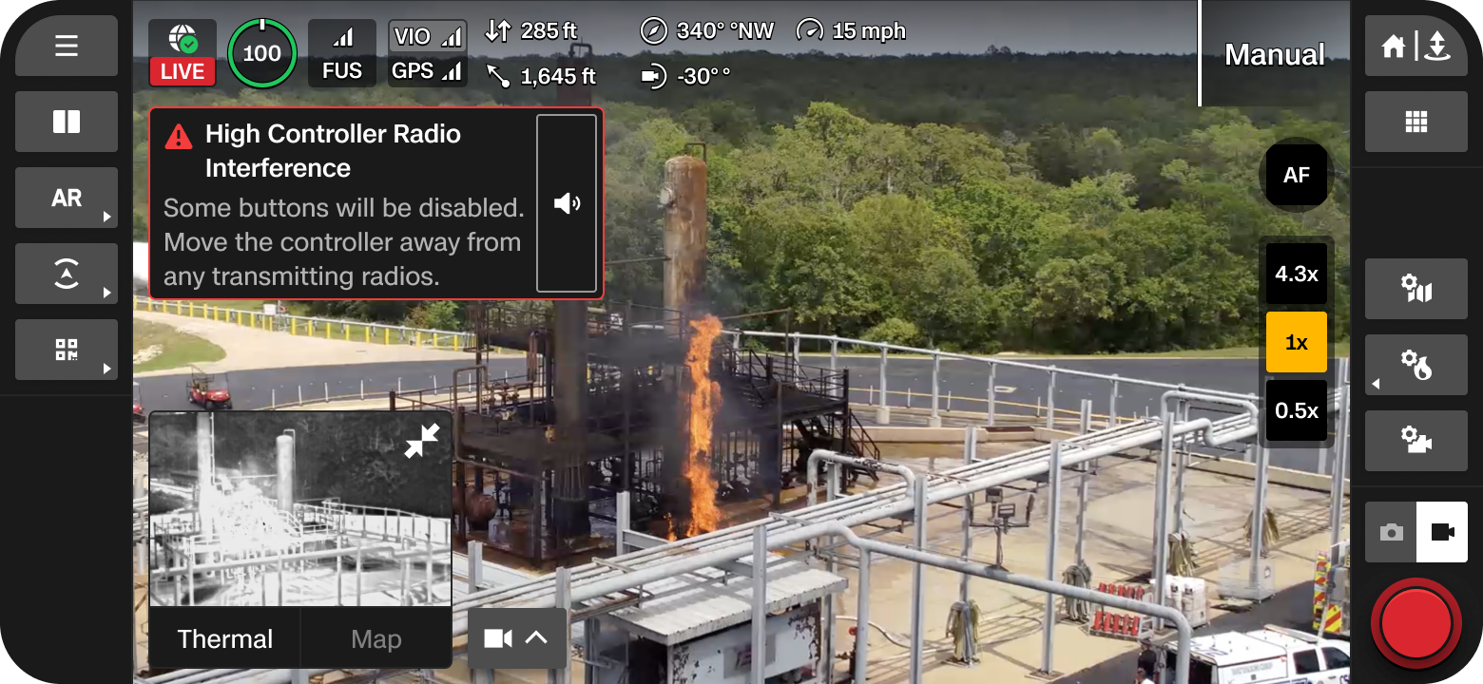Open the QR code scanner tool

click(x=66, y=350)
